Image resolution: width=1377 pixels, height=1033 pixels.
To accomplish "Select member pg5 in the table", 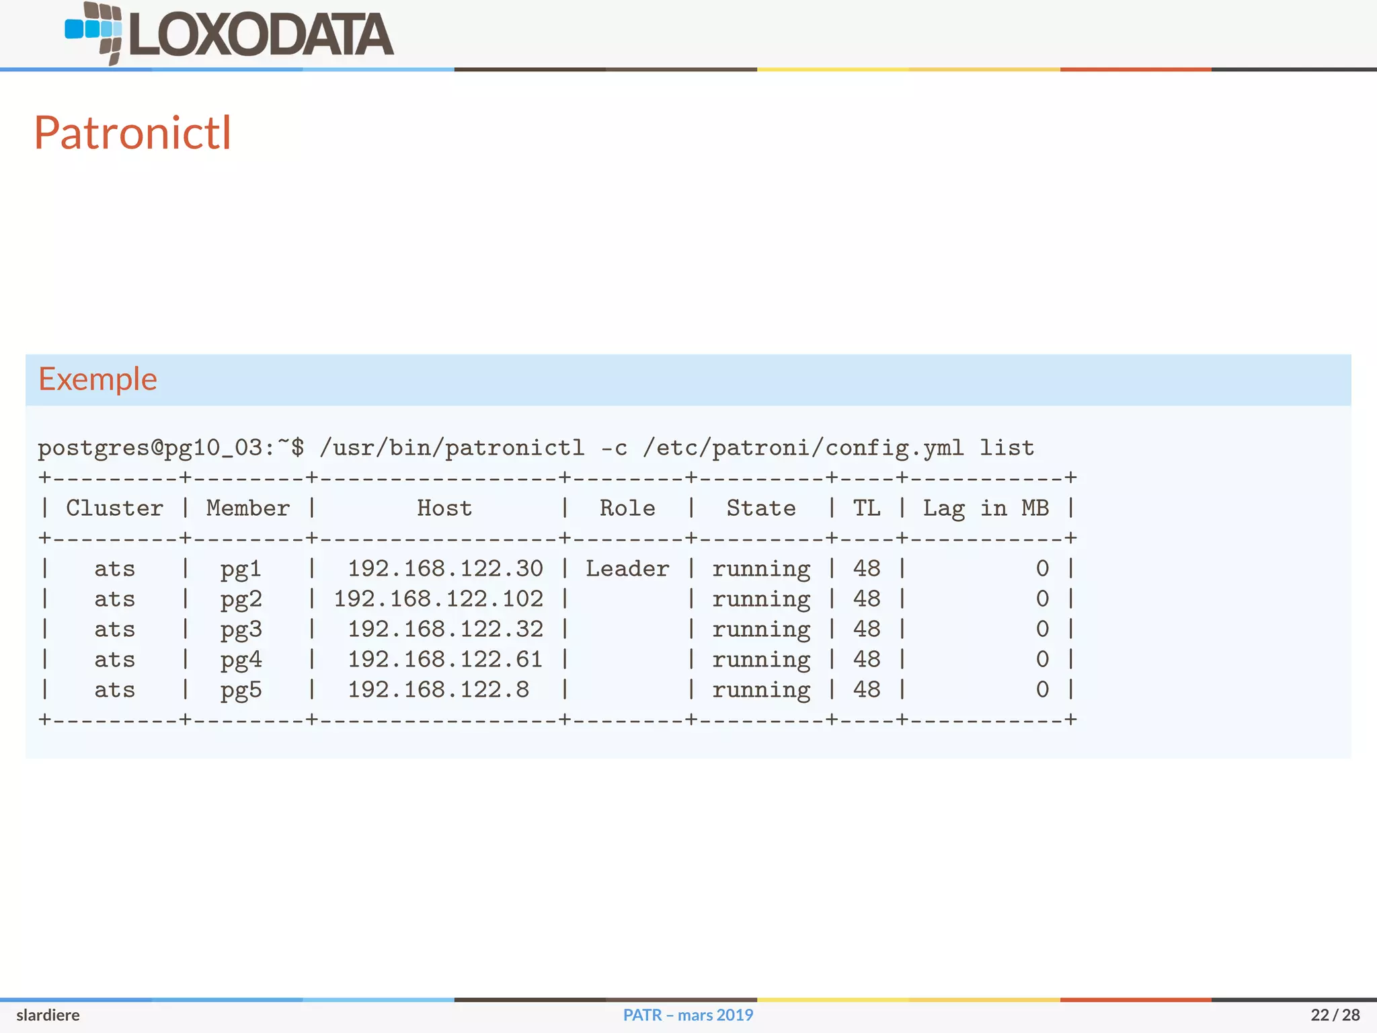I will [x=241, y=691].
